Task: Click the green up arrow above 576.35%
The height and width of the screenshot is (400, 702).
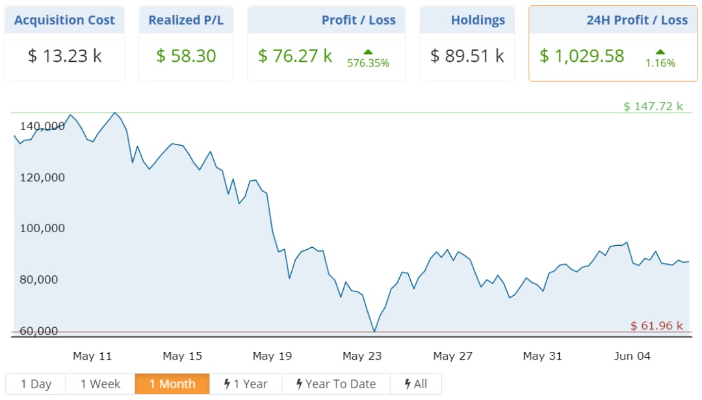Action: [368, 51]
